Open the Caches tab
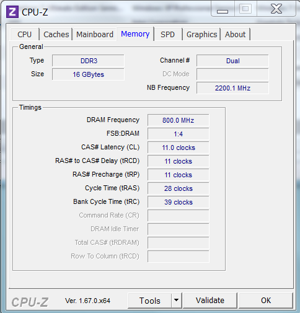This screenshot has width=300, height=313. (x=56, y=35)
